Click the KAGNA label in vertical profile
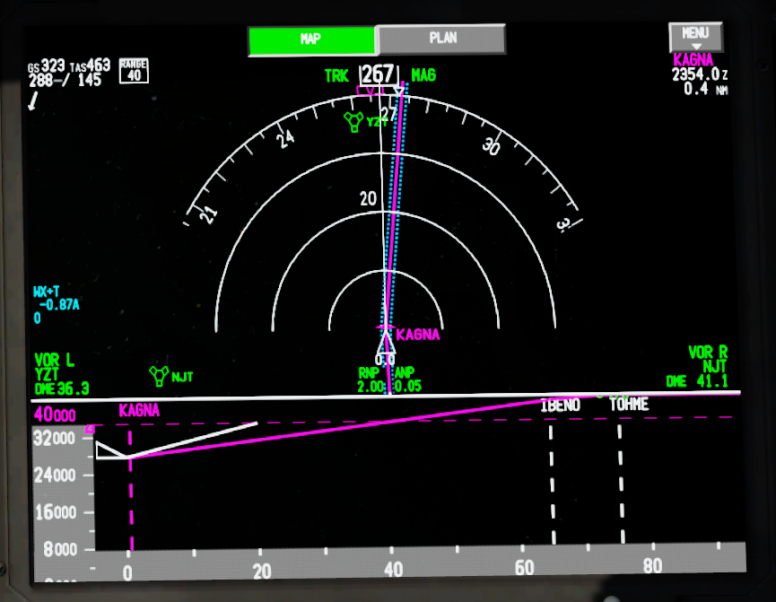The image size is (776, 602). click(139, 410)
